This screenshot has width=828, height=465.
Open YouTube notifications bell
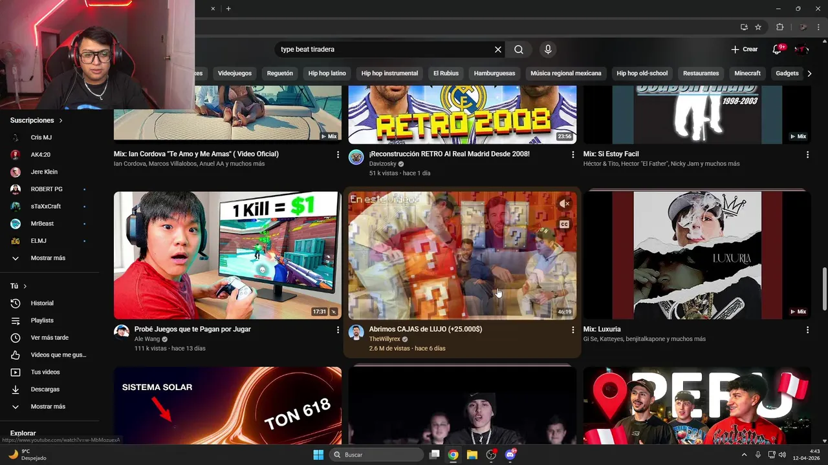778,49
